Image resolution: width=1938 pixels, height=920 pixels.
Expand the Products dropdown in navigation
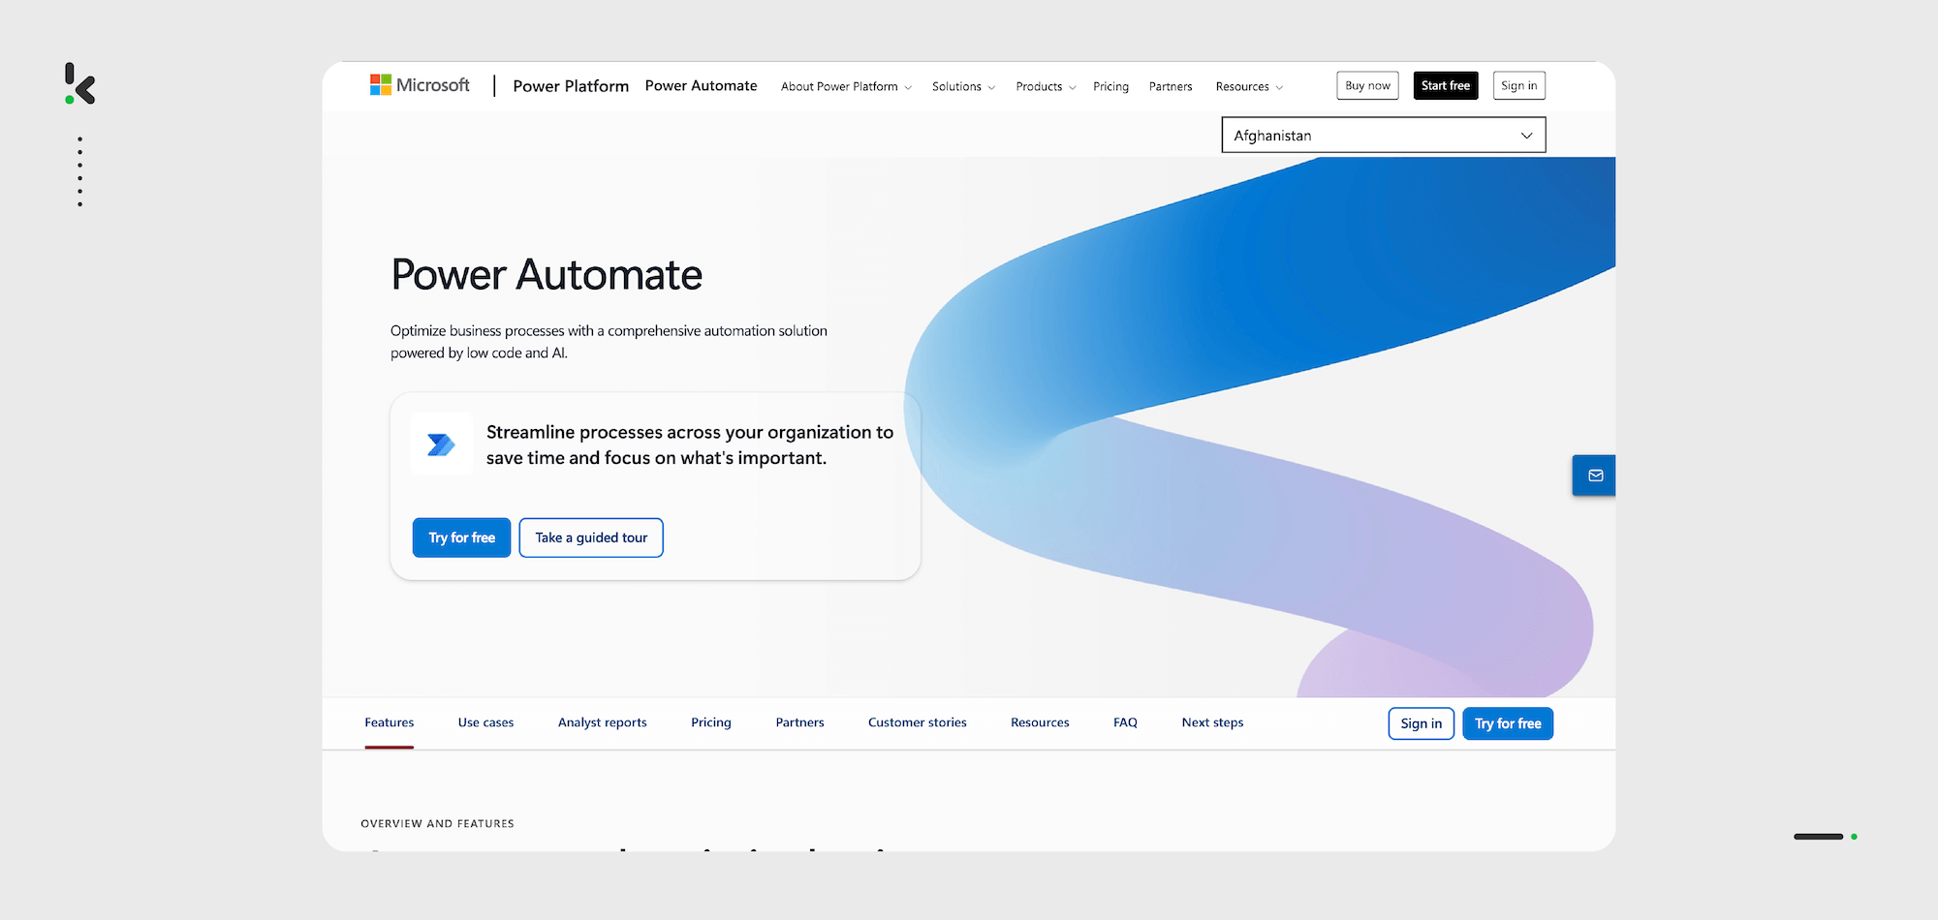click(1046, 86)
